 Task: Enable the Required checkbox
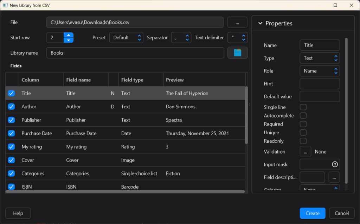pos(303,124)
